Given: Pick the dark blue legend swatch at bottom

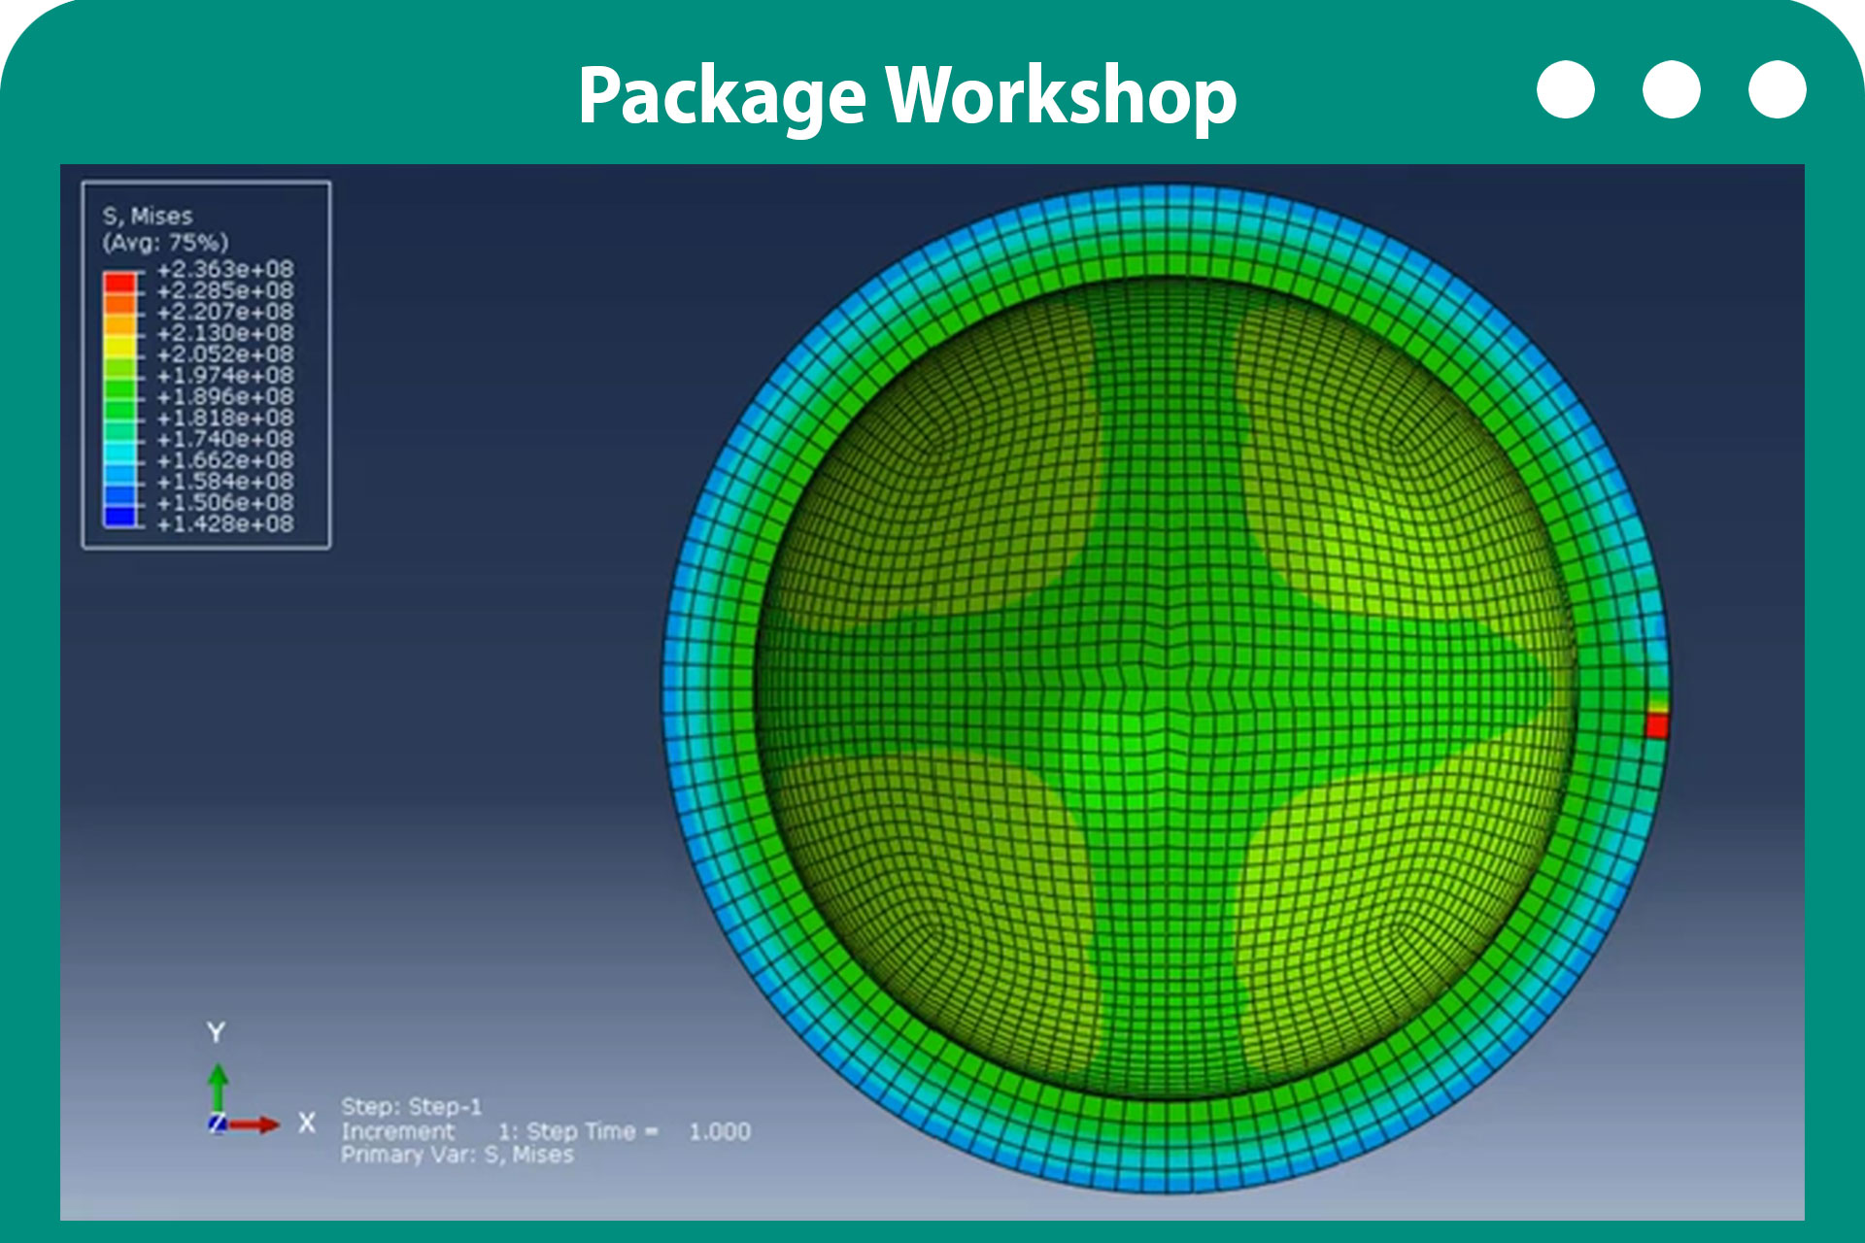Looking at the screenshot, I should 120,517.
